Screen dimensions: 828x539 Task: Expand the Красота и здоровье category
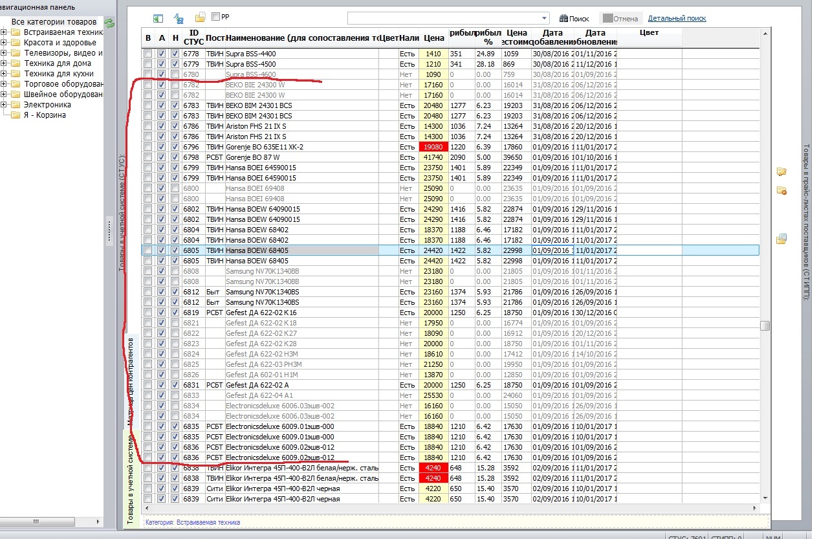5,43
